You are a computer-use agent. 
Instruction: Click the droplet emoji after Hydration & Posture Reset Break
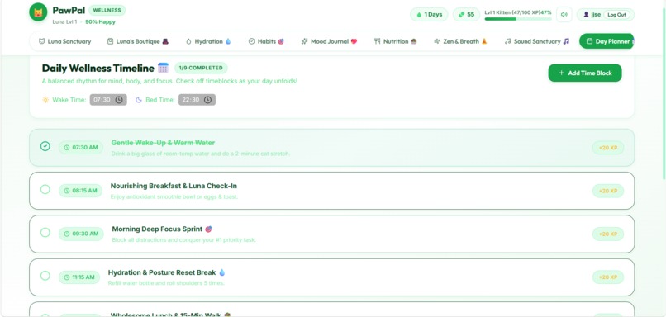221,272
